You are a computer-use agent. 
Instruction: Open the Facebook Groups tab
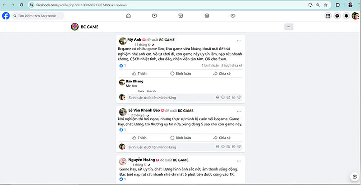pyautogui.click(x=207, y=16)
